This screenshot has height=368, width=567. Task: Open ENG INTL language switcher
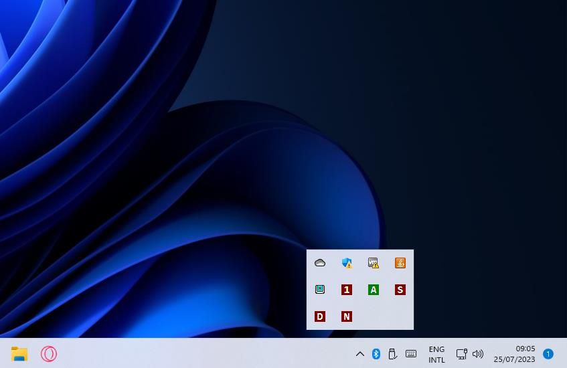point(436,354)
